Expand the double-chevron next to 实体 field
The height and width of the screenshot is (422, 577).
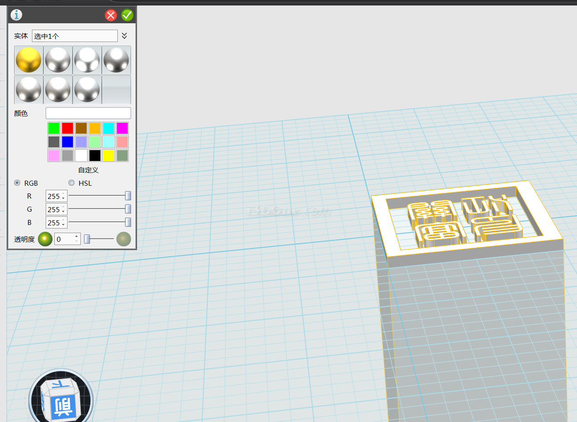tap(124, 36)
